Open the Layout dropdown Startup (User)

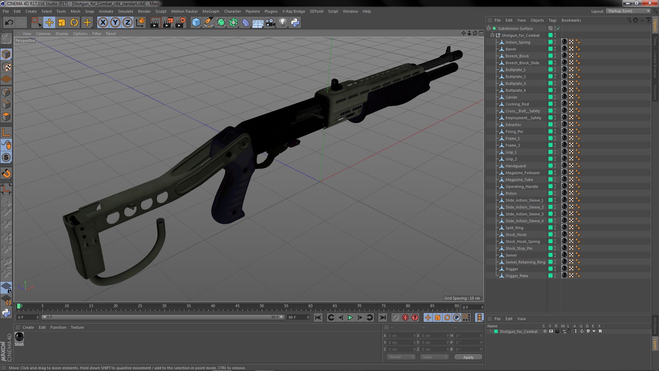[628, 11]
